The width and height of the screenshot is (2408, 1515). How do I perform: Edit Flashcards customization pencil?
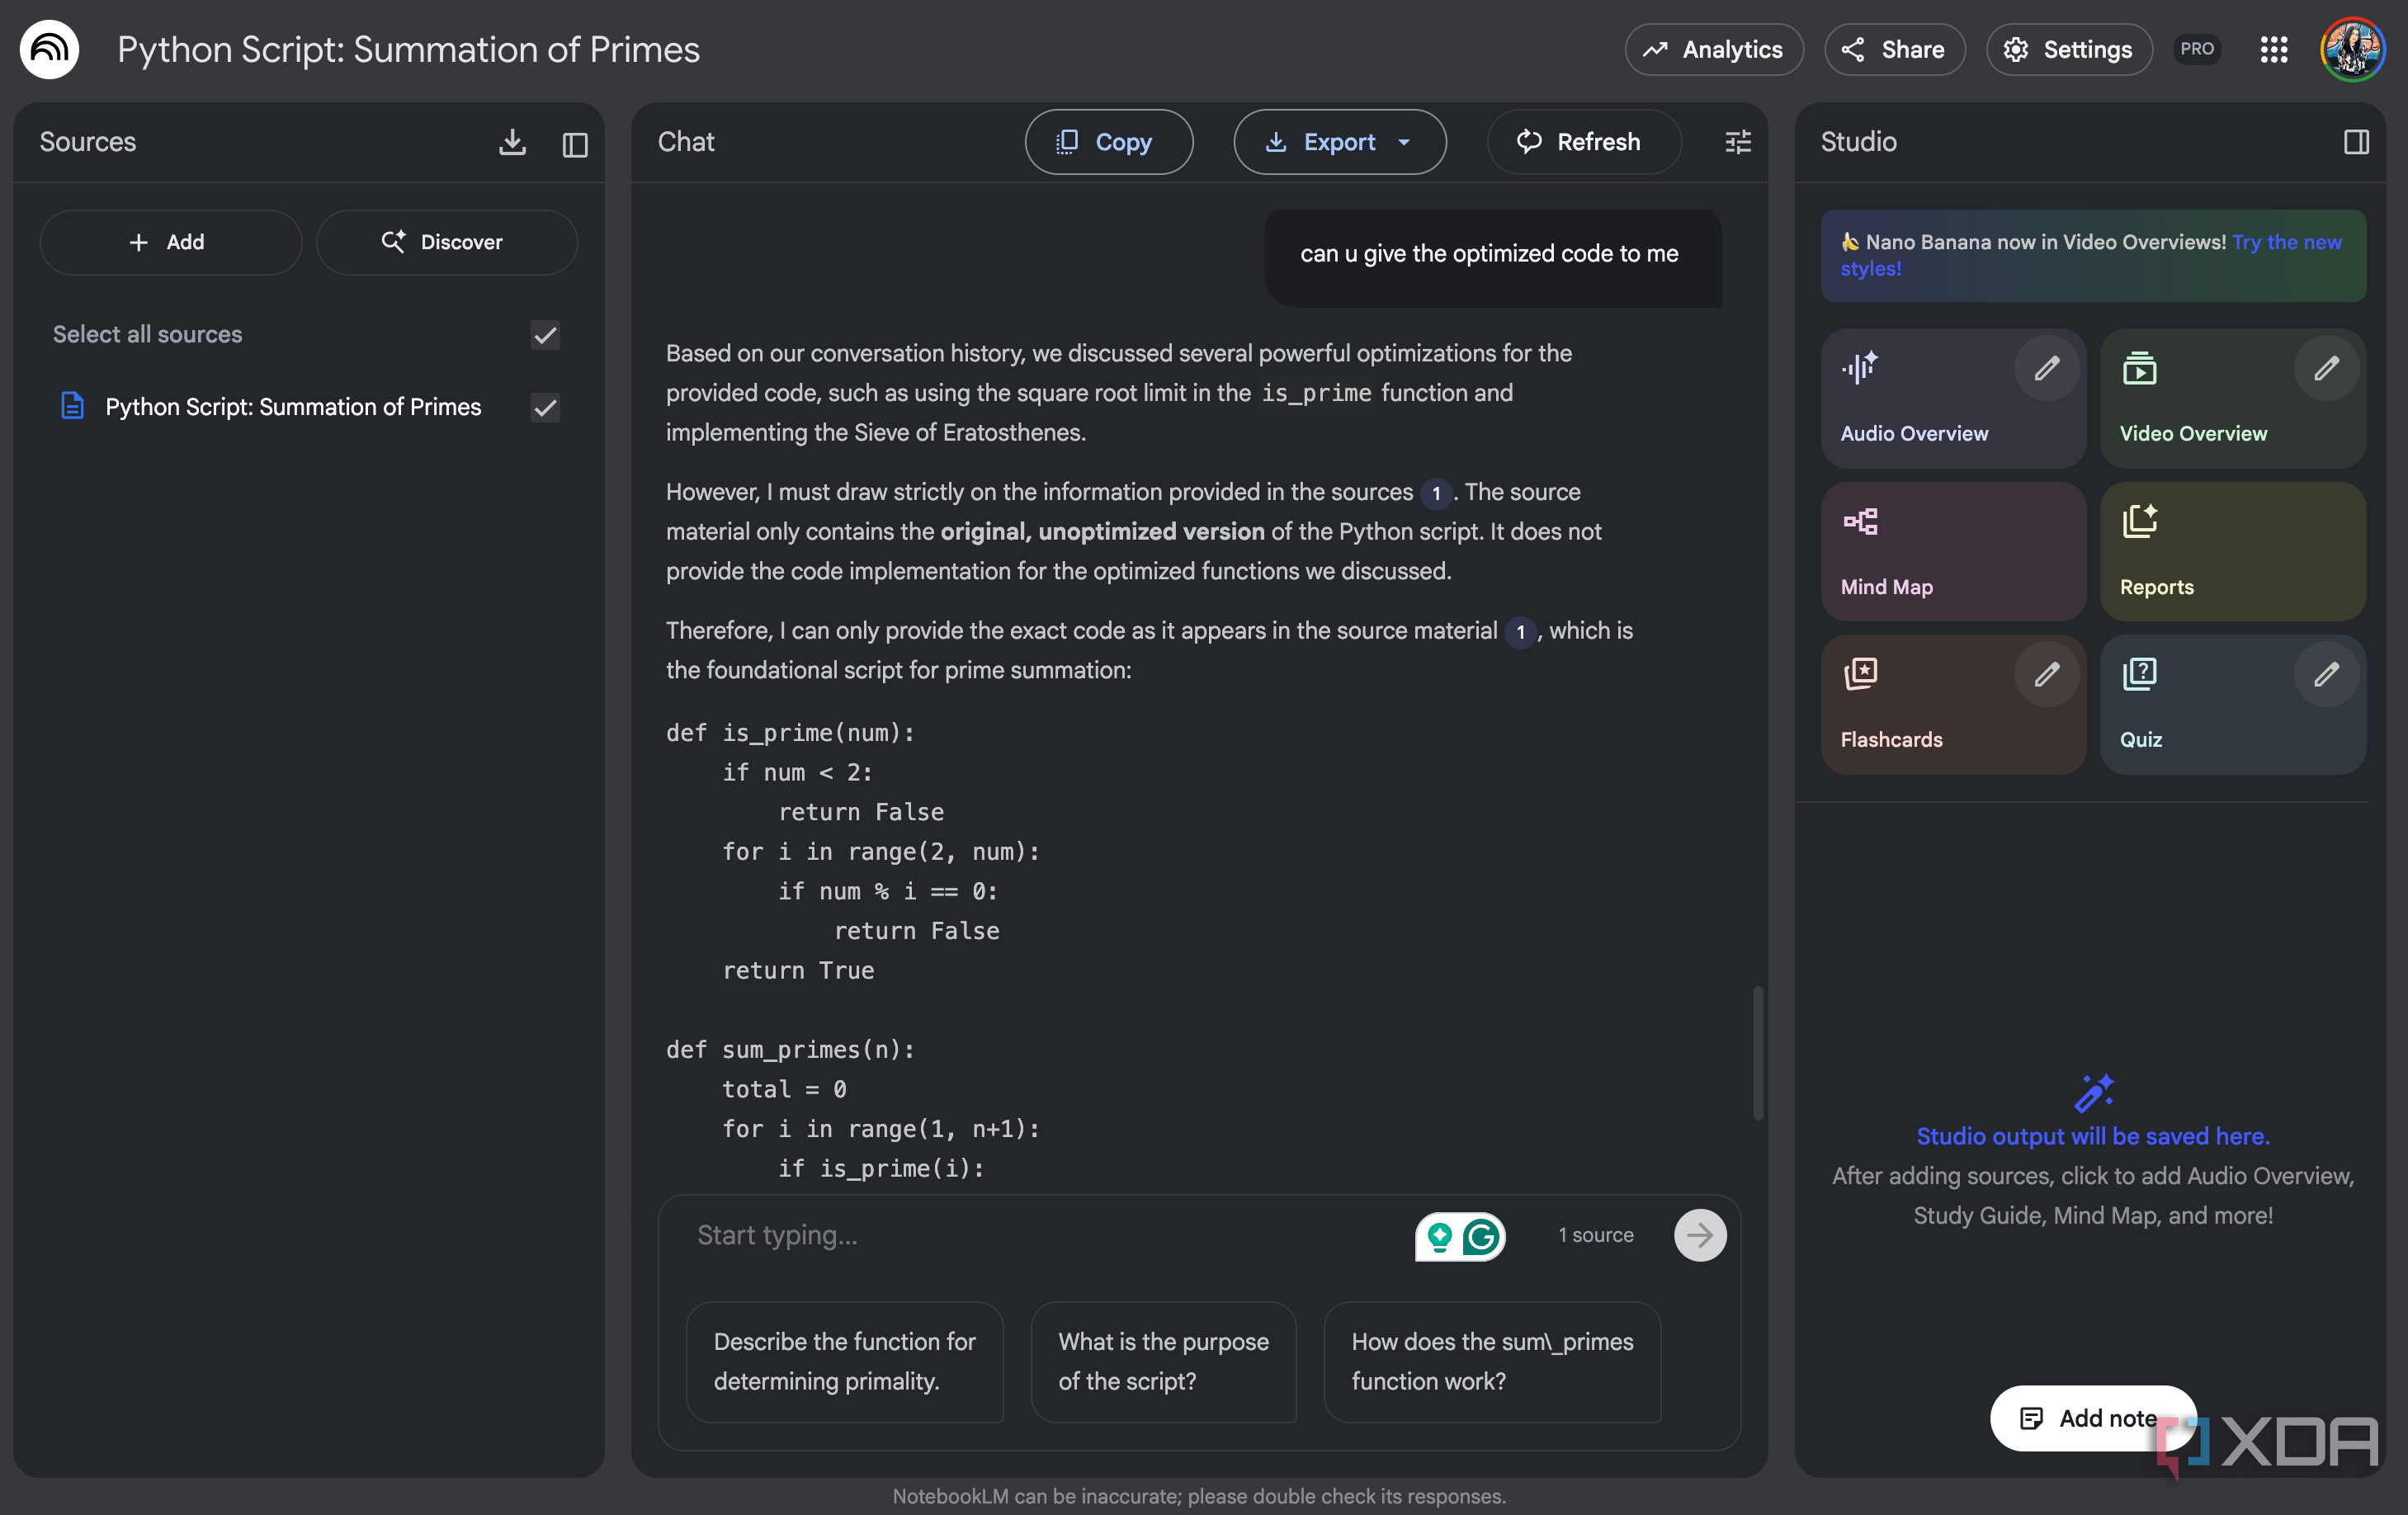2046,675
